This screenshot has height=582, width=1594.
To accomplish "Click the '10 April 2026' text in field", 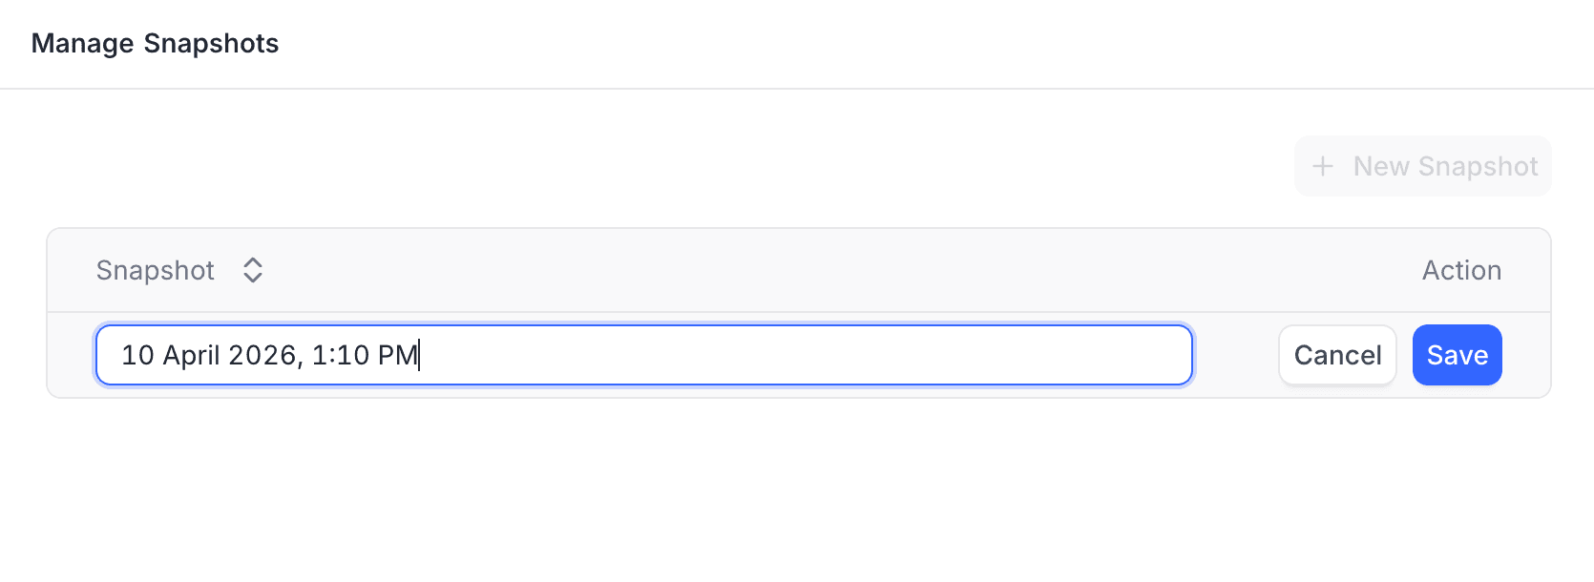I will (x=210, y=355).
